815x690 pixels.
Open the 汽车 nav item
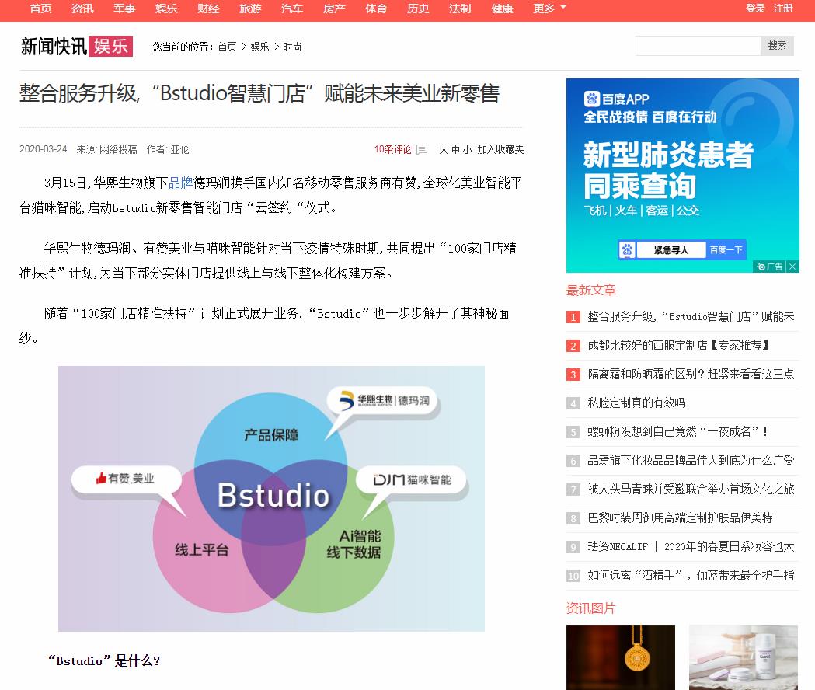point(292,9)
